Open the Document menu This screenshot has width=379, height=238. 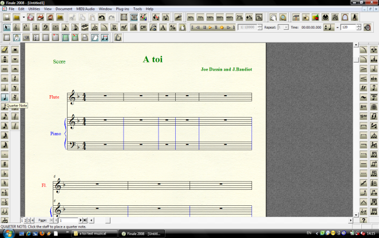(x=64, y=9)
